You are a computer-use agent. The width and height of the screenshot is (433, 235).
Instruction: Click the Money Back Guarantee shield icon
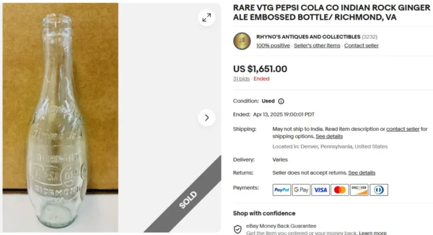[x=237, y=229]
